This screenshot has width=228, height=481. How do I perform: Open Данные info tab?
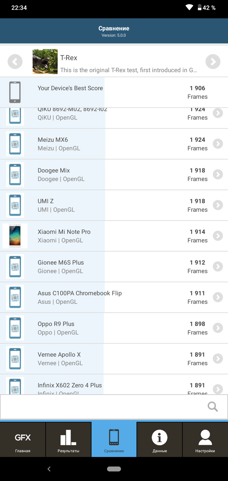[160, 440]
